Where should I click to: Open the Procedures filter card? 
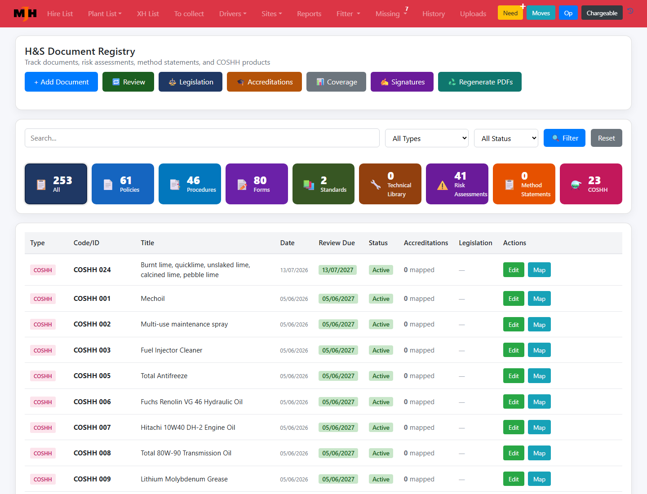coord(190,184)
